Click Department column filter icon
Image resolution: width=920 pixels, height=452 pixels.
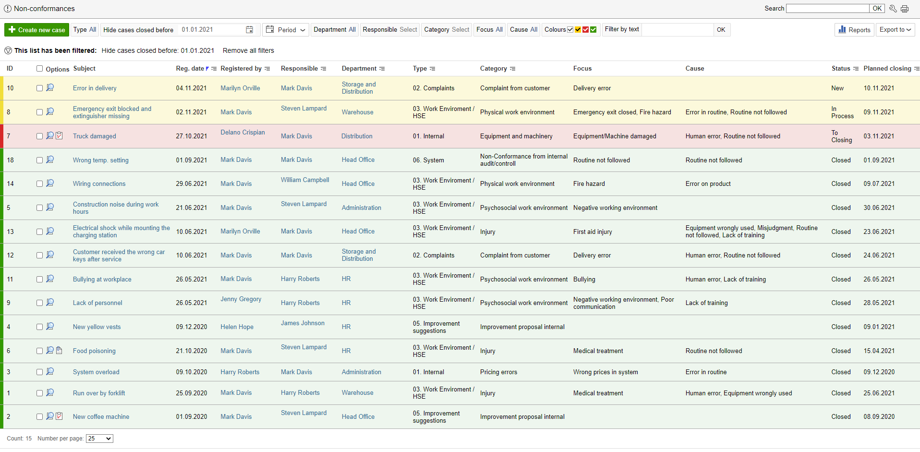pyautogui.click(x=382, y=69)
